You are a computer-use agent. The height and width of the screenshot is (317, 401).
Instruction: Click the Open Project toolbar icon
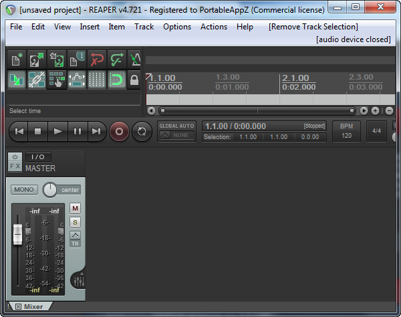pos(36,60)
